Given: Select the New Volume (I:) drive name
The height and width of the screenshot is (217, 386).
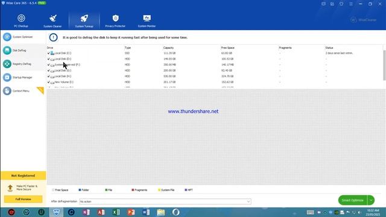Looking at the screenshot, I should [x=64, y=82].
